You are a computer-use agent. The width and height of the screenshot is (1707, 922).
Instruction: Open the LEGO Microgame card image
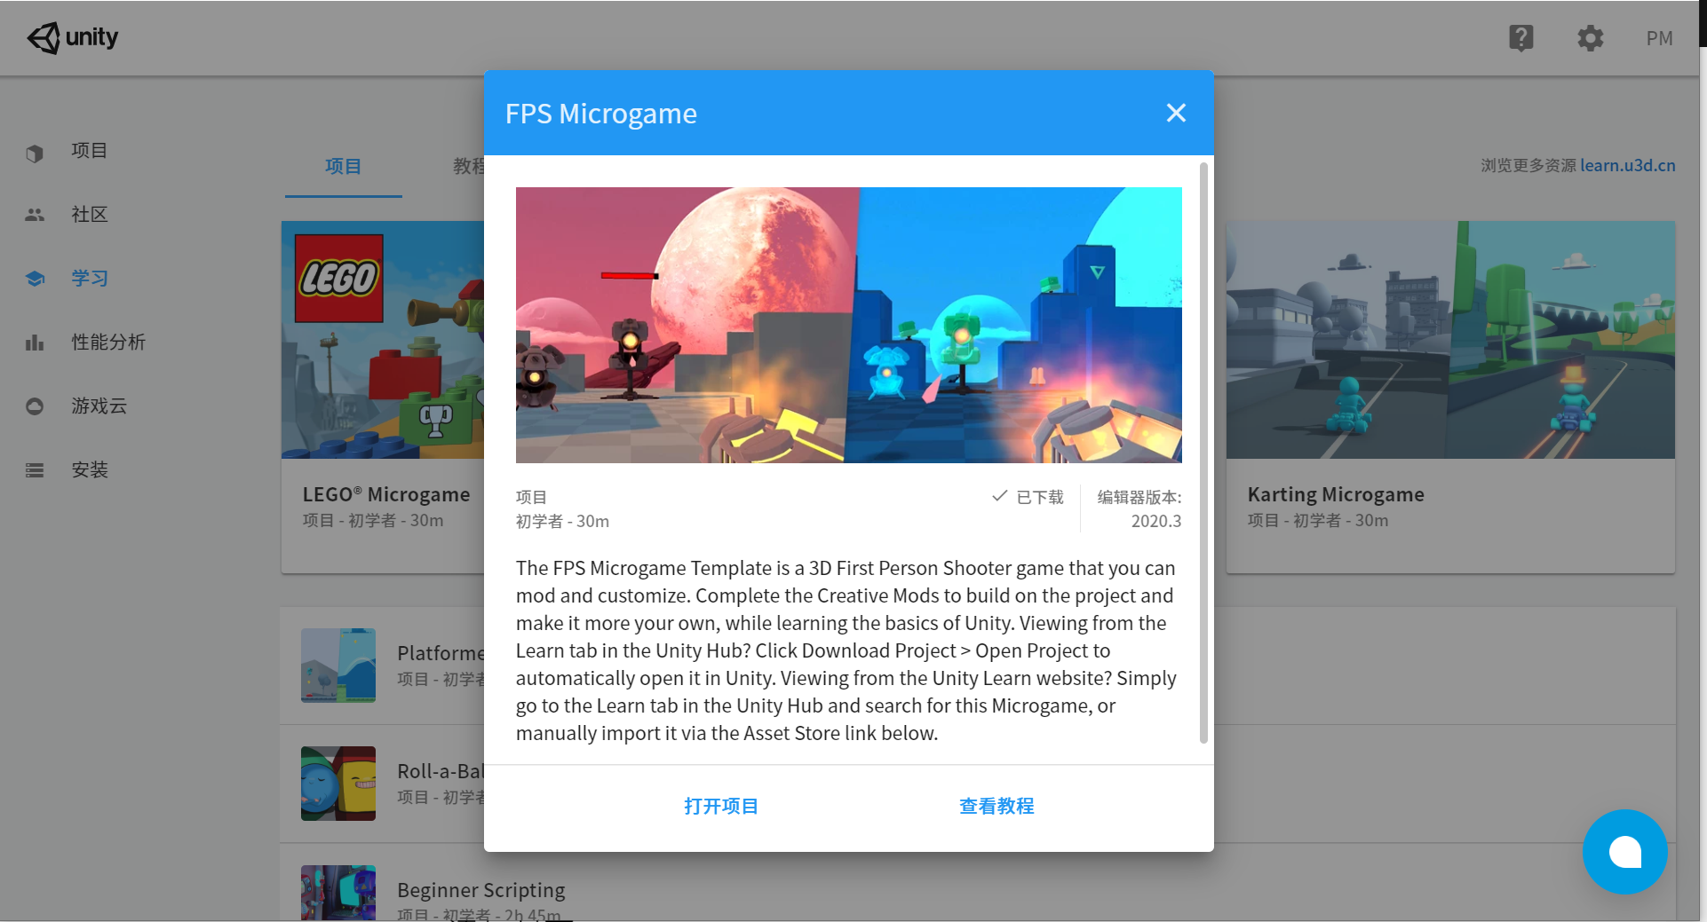tap(383, 340)
